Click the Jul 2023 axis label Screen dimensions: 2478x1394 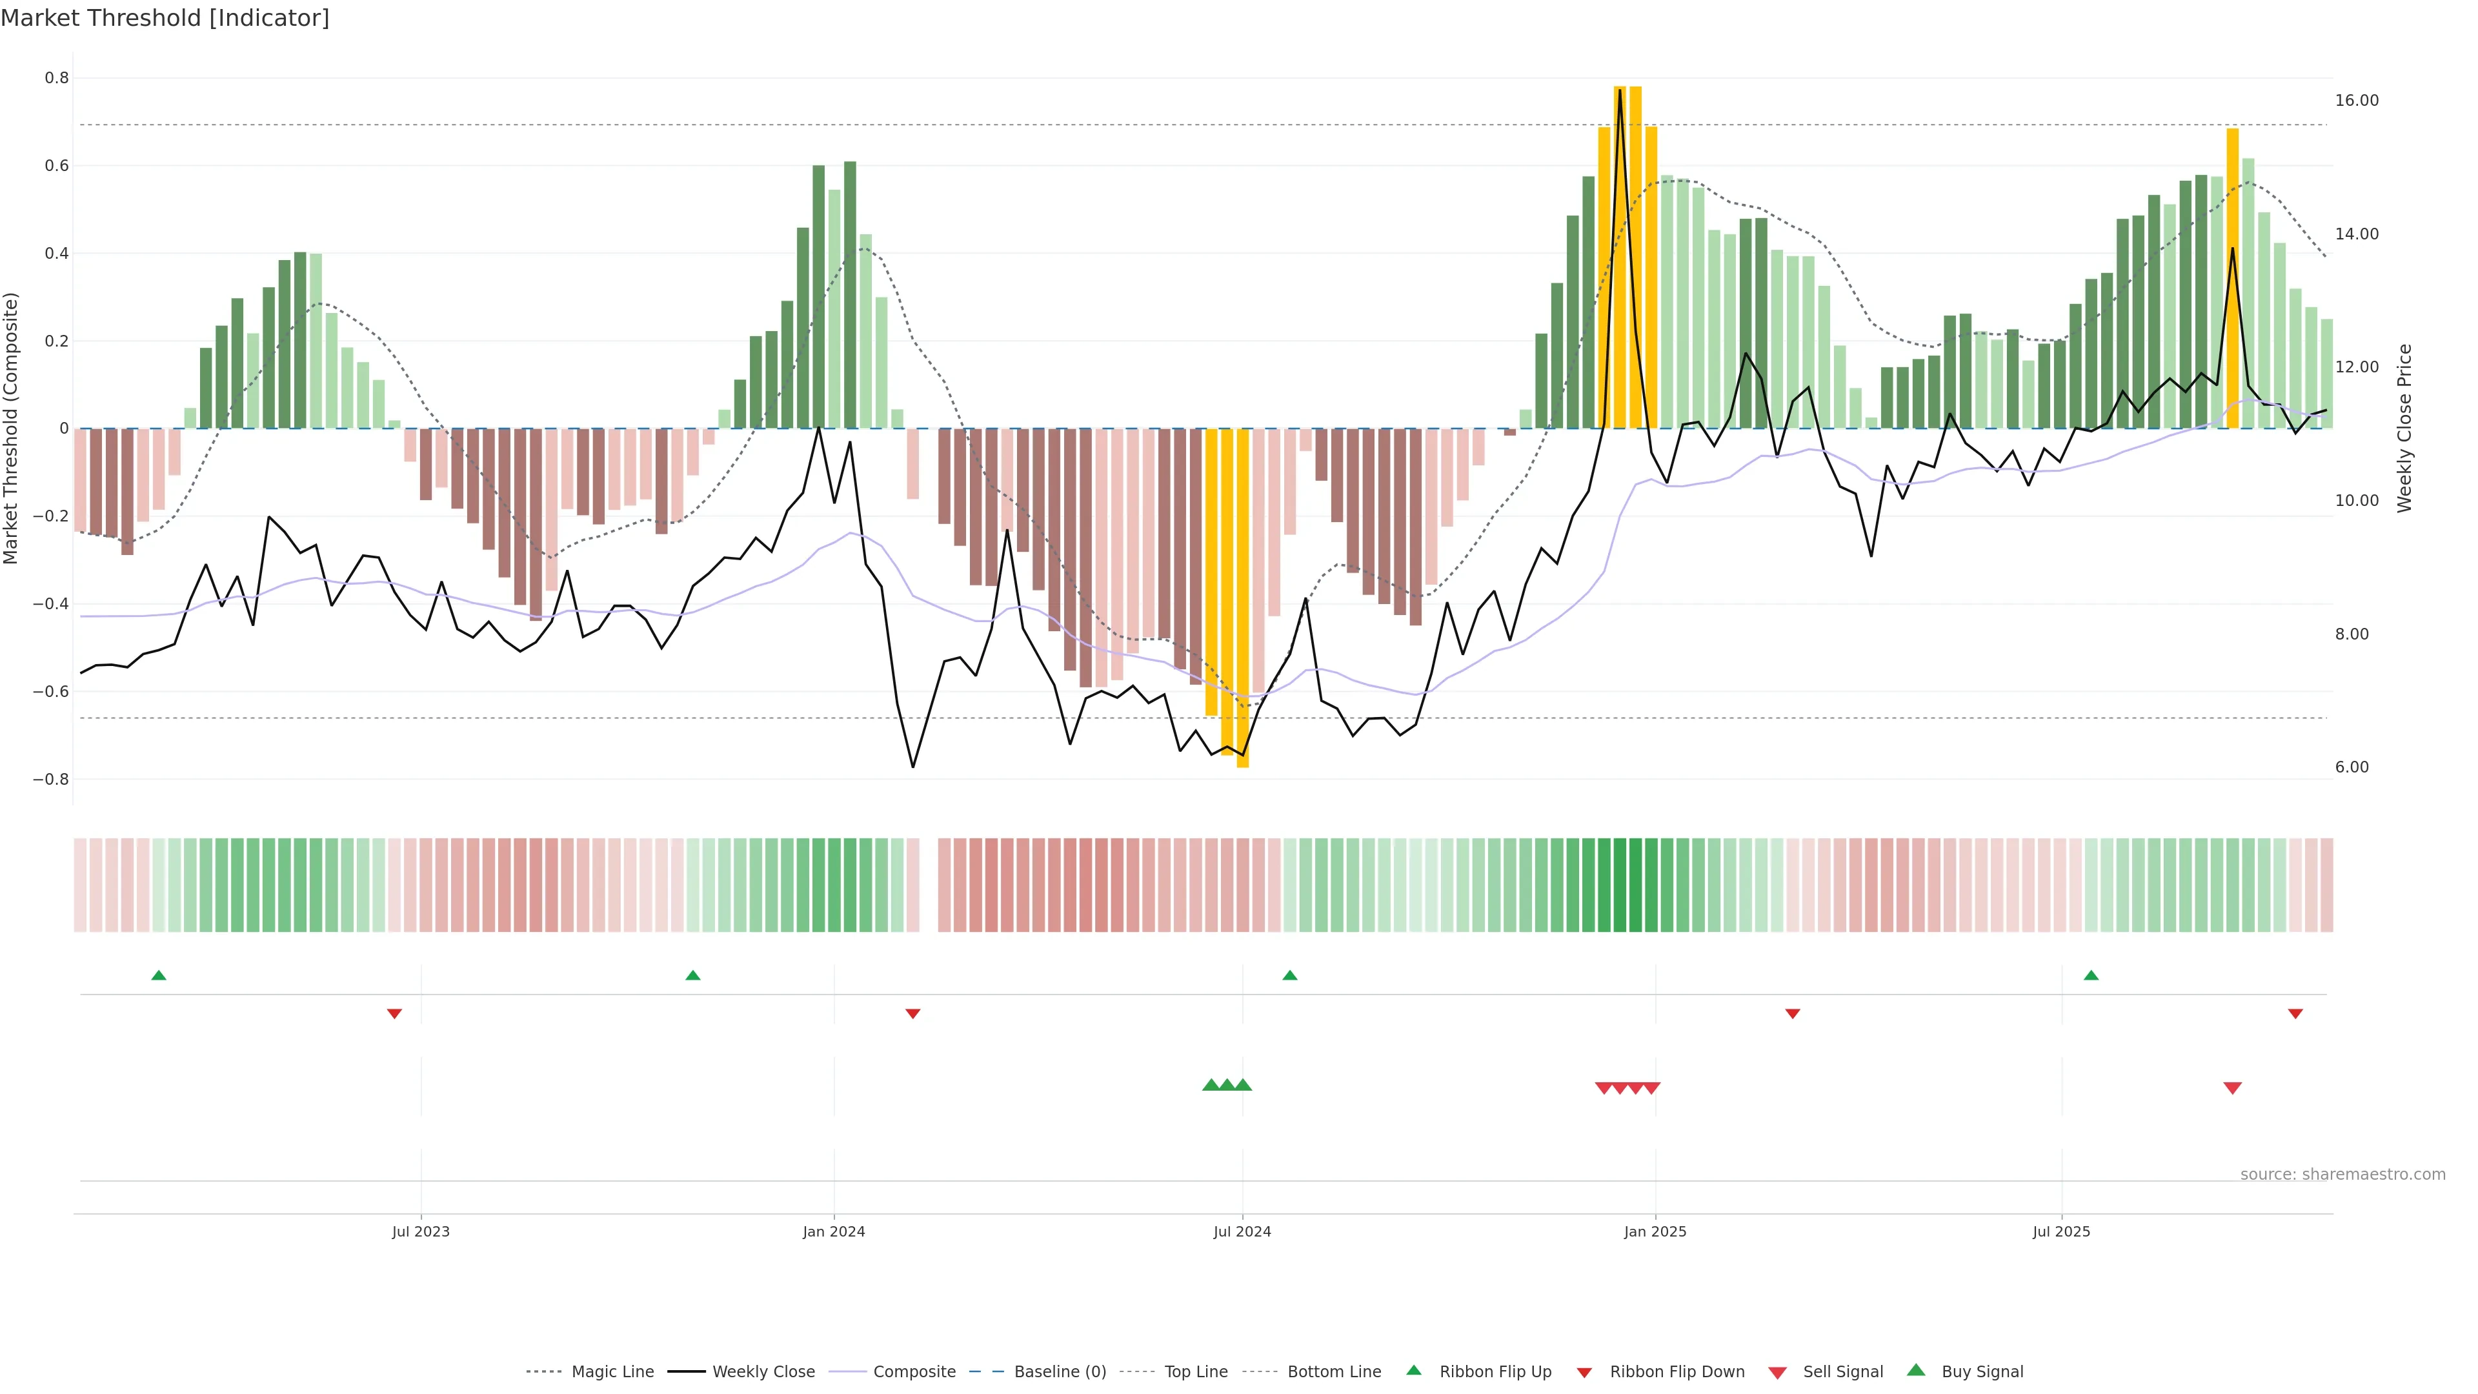click(x=420, y=1231)
